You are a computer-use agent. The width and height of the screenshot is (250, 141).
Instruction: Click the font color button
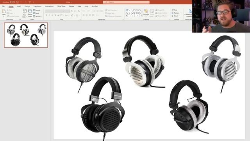(x=77, y=15)
